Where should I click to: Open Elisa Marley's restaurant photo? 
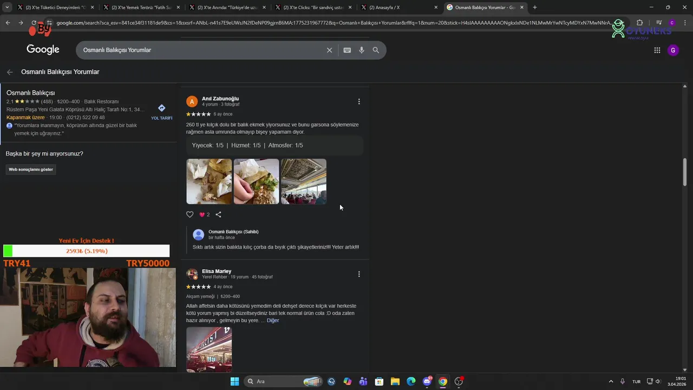(209, 349)
